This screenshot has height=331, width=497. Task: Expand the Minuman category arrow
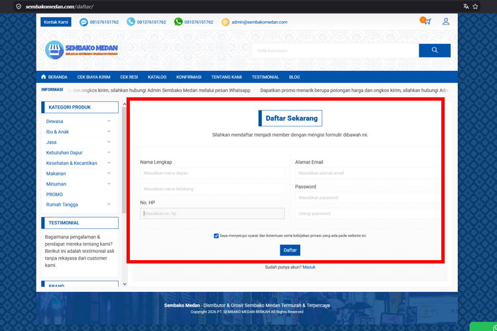pos(109,184)
